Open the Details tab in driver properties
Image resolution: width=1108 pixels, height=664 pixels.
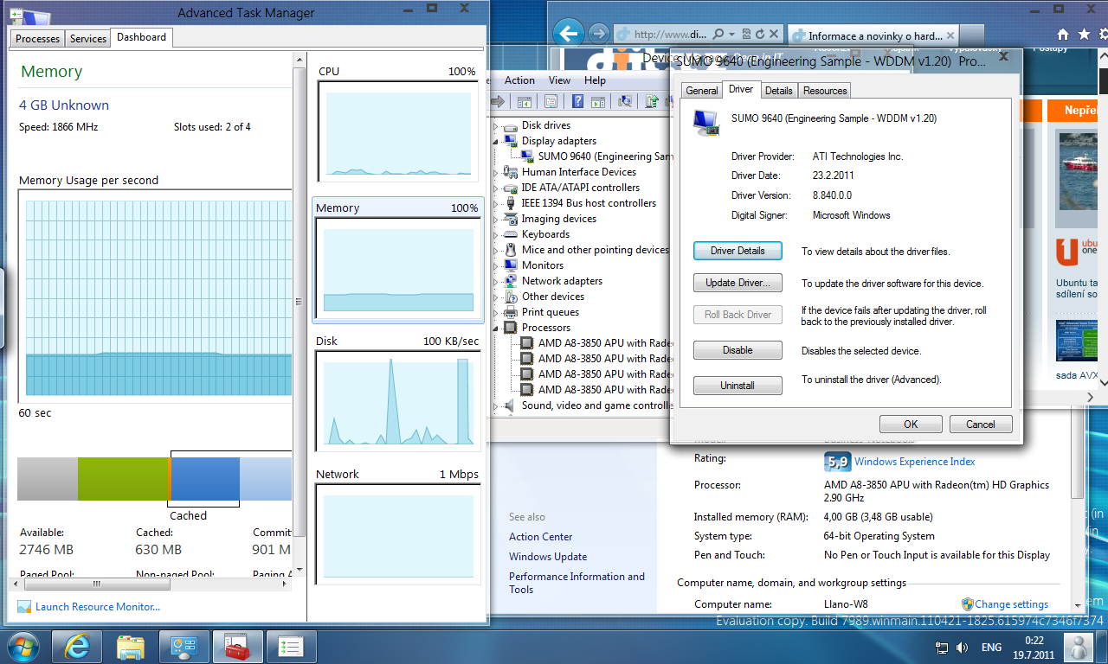pos(778,91)
